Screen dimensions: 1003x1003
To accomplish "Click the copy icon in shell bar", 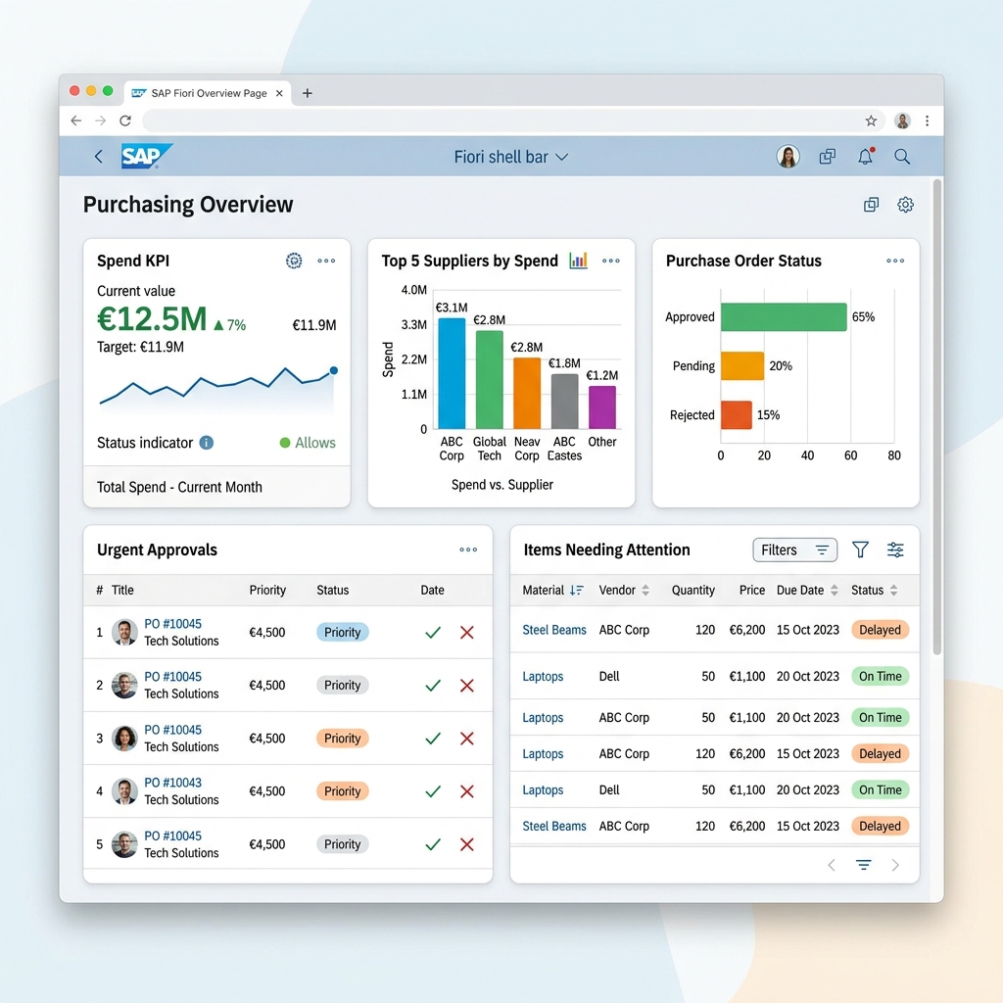I will (827, 156).
